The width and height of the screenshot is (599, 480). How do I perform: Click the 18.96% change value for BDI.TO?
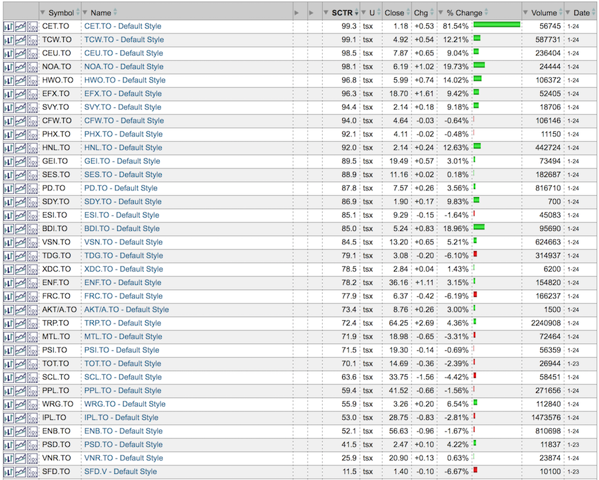pos(456,229)
